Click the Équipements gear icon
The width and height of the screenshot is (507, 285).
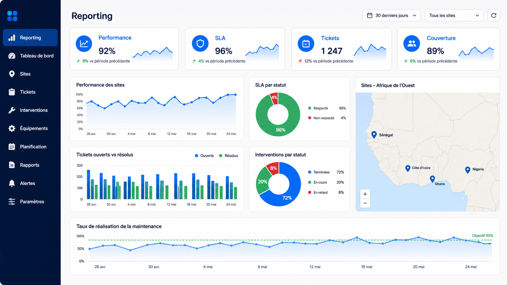pyautogui.click(x=12, y=128)
